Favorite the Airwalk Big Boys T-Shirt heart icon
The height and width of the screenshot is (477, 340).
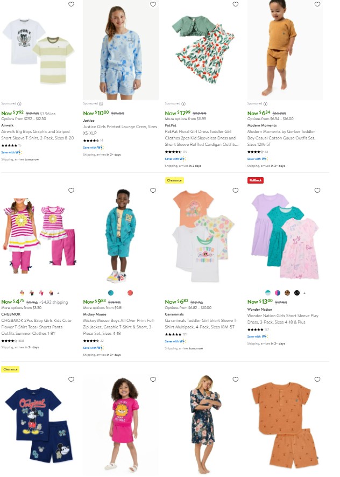click(x=71, y=4)
